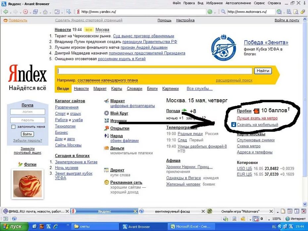308x231 pixels.
Task: Select the Картинки search tab
Action: pyautogui.click(x=170, y=89)
